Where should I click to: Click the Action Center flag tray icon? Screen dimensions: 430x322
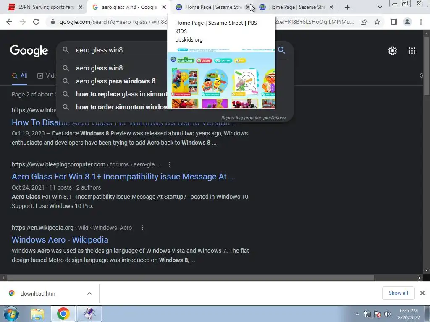(x=378, y=314)
